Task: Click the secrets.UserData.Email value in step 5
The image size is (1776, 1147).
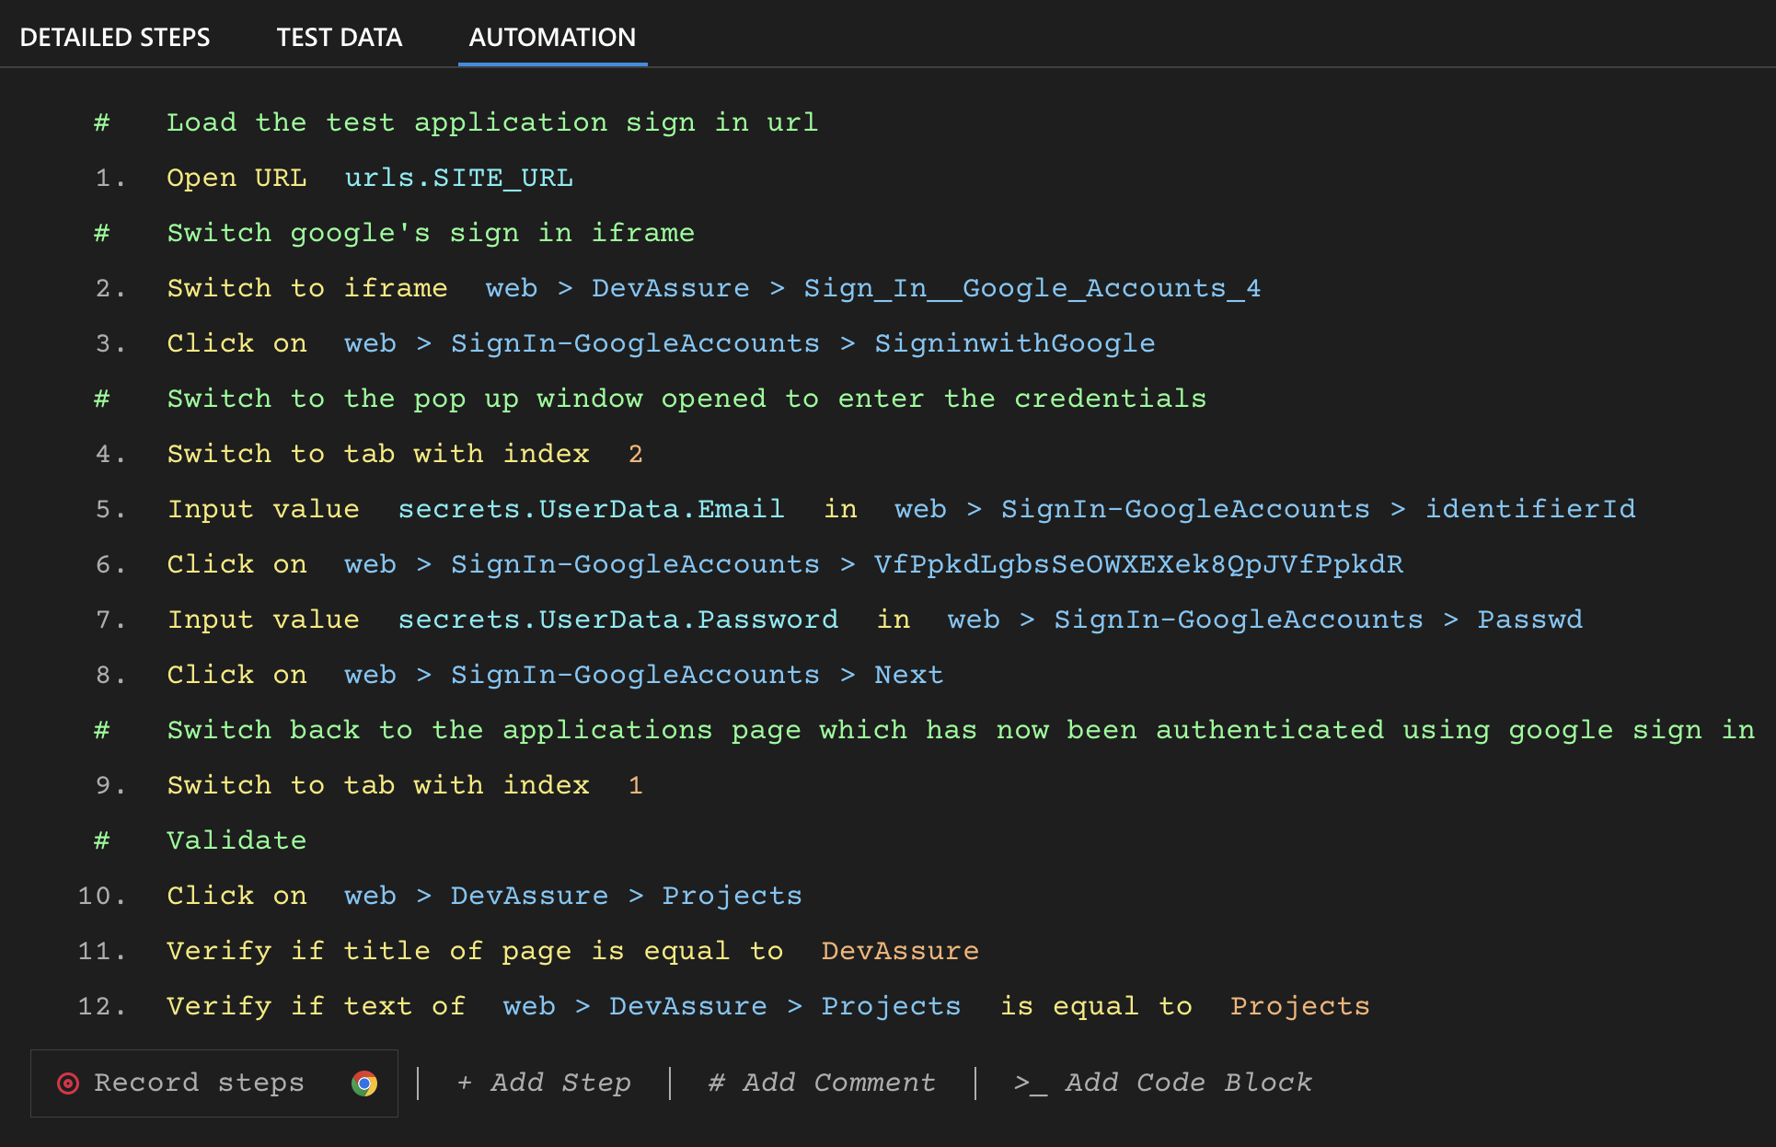Action: pyautogui.click(x=593, y=508)
